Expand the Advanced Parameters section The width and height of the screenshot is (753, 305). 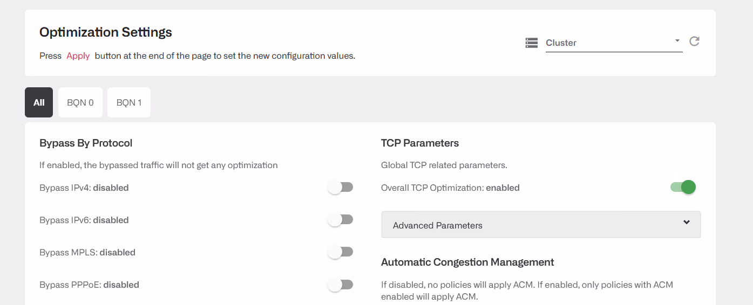click(541, 224)
